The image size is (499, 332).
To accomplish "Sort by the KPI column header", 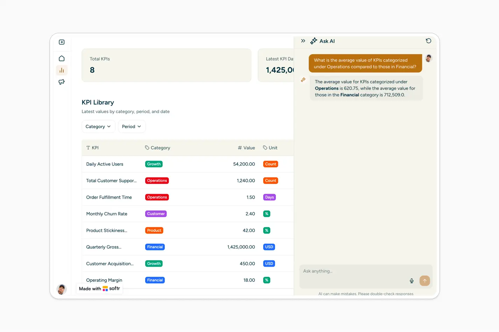I will coord(92,148).
